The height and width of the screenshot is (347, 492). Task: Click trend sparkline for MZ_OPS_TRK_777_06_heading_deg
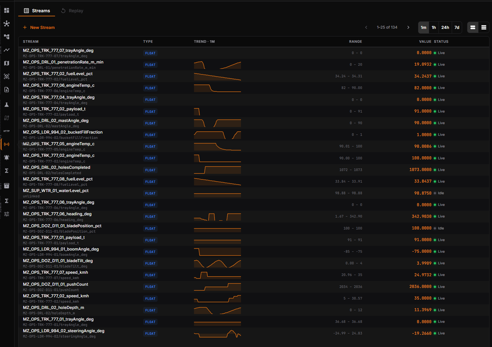point(217,217)
